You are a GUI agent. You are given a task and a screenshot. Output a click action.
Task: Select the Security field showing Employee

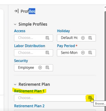coord(33,68)
